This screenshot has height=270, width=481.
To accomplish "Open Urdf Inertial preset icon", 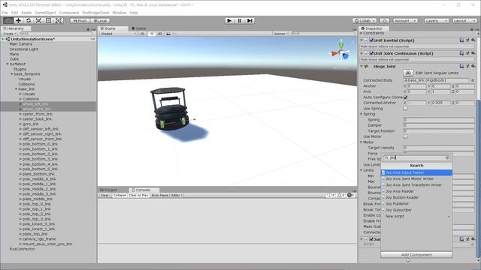I will [x=467, y=40].
